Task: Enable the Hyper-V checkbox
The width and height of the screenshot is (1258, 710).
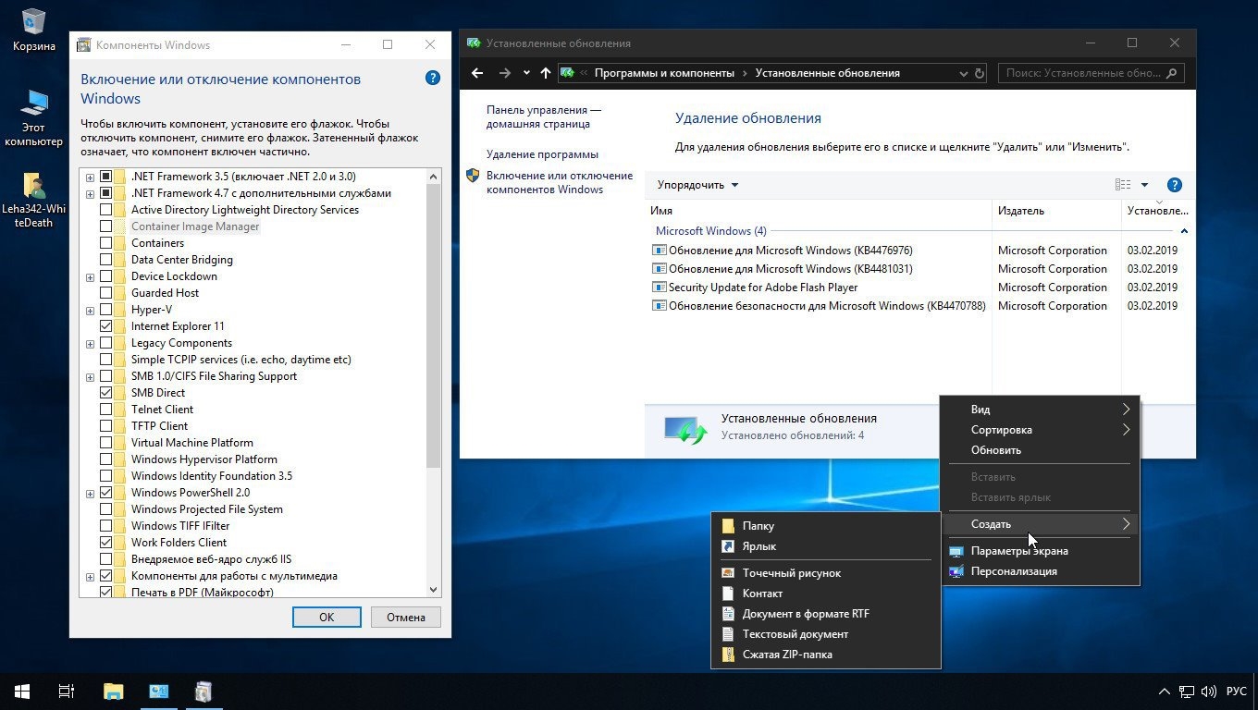Action: pyautogui.click(x=105, y=310)
